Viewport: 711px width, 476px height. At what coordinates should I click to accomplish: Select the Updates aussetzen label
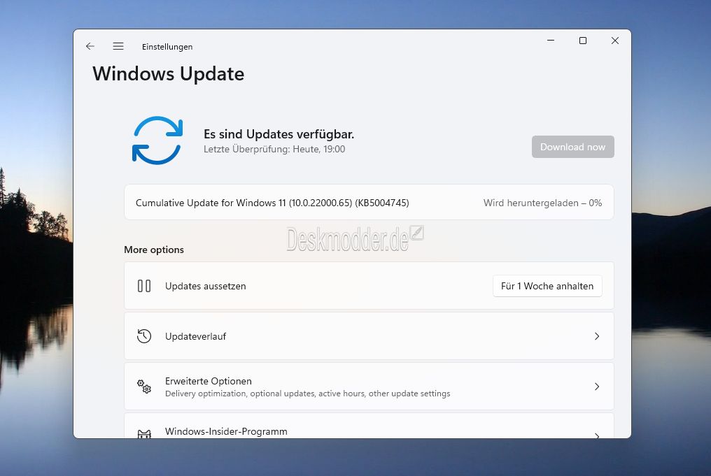pyautogui.click(x=206, y=287)
